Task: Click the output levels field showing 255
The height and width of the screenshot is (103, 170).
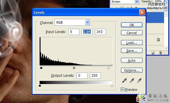Action: pyautogui.click(x=95, y=76)
